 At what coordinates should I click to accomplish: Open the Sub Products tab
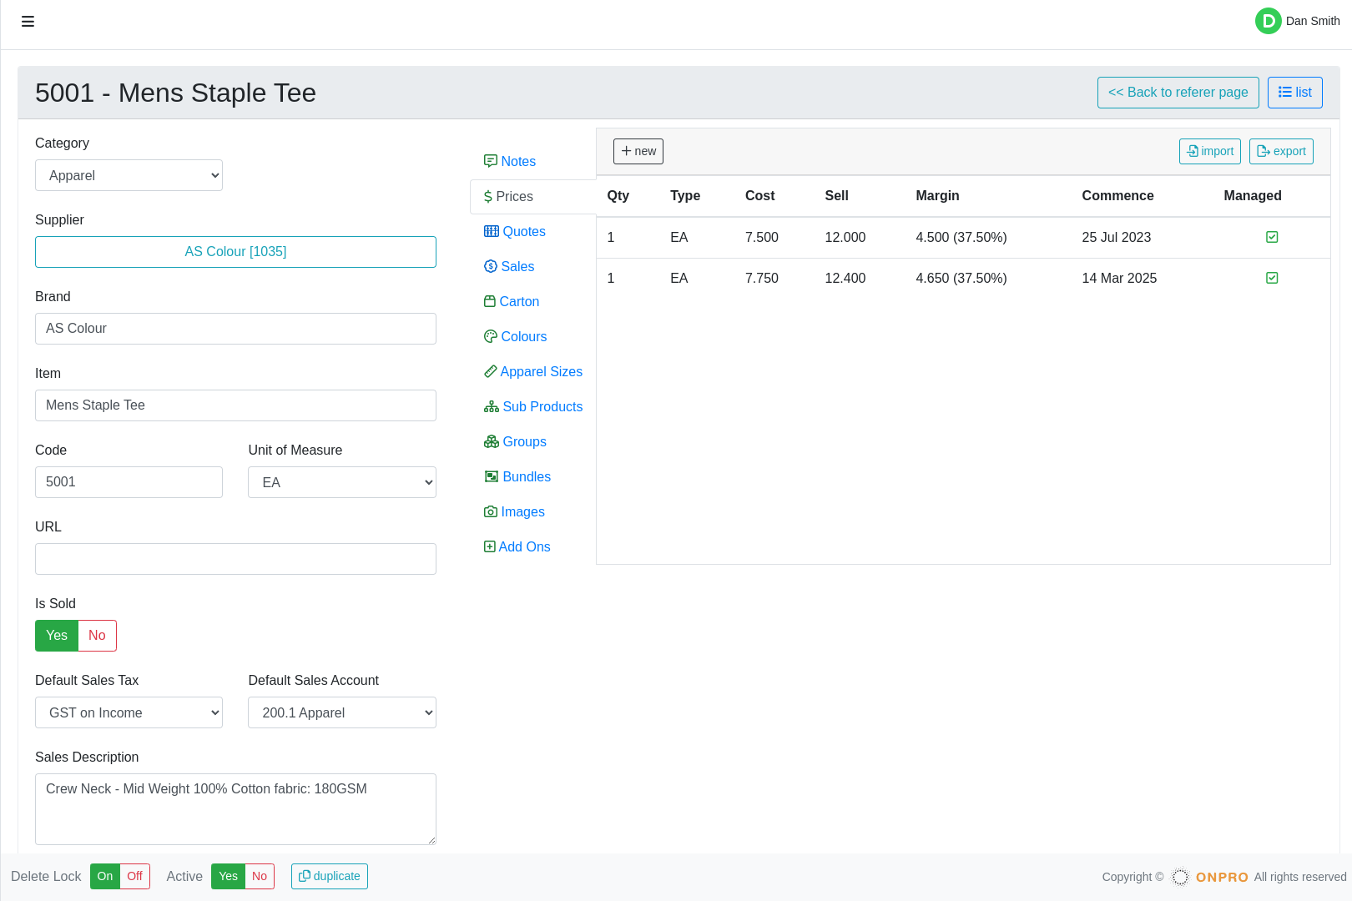(533, 406)
